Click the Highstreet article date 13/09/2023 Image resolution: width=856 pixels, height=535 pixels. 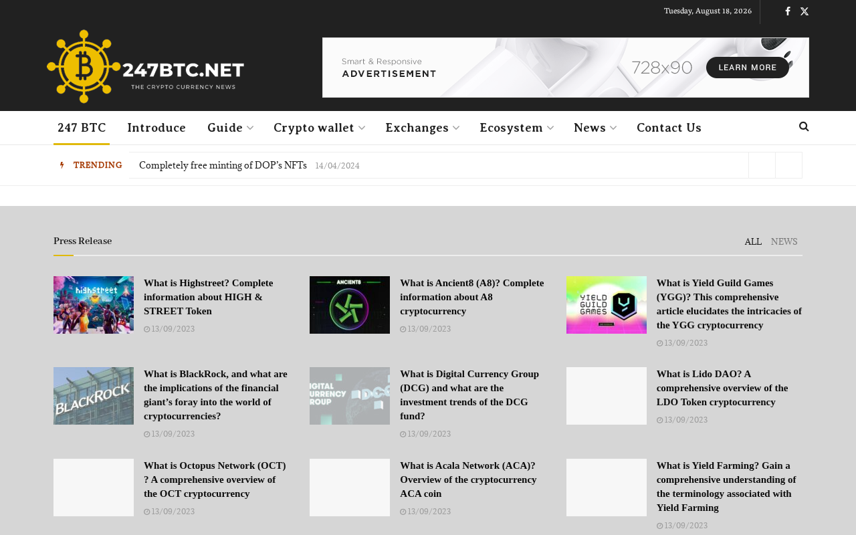tap(169, 329)
